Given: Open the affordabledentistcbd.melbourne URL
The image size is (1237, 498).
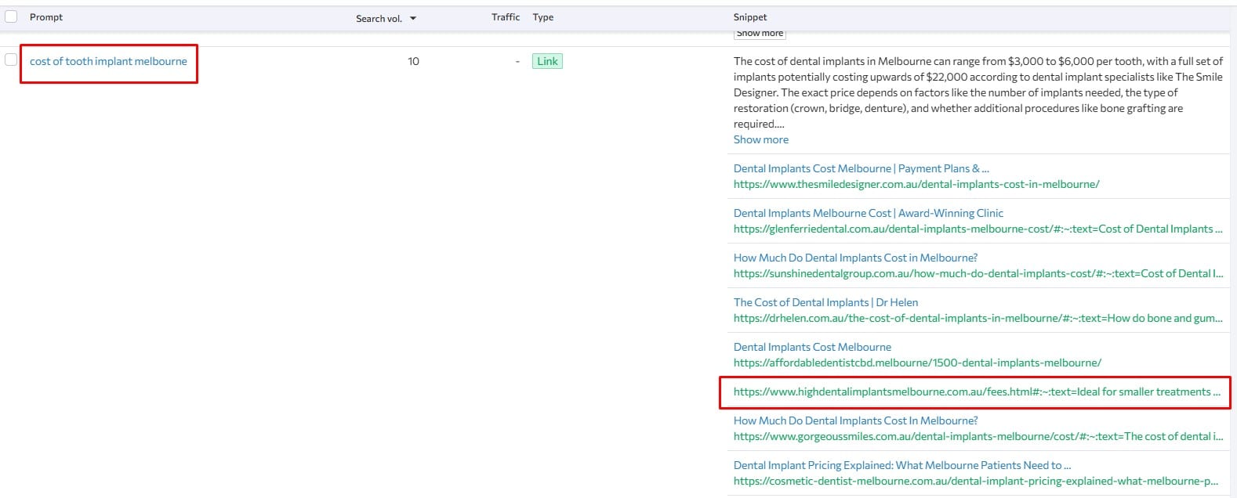Looking at the screenshot, I should click(x=917, y=363).
